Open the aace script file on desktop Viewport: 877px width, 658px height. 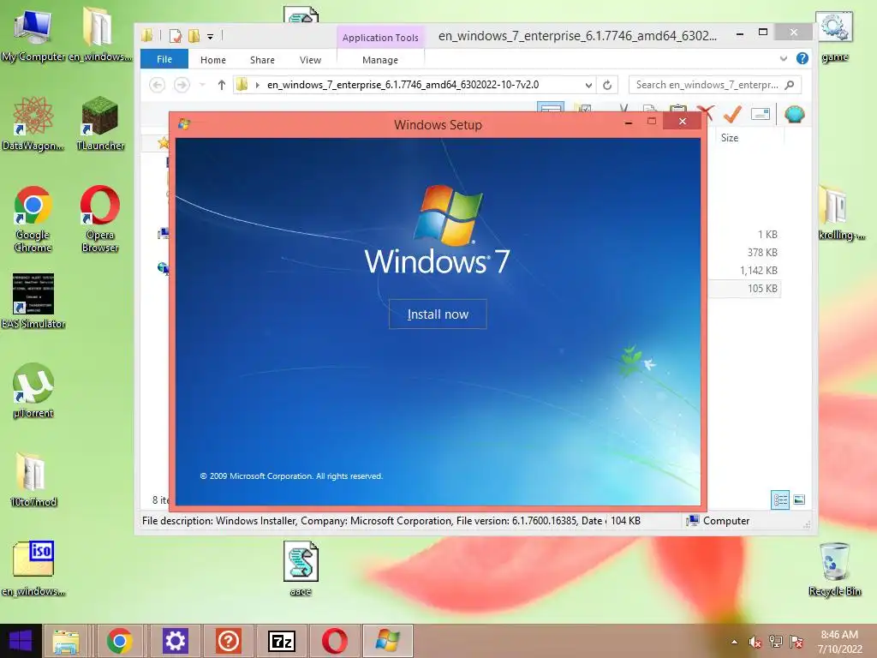click(x=301, y=569)
